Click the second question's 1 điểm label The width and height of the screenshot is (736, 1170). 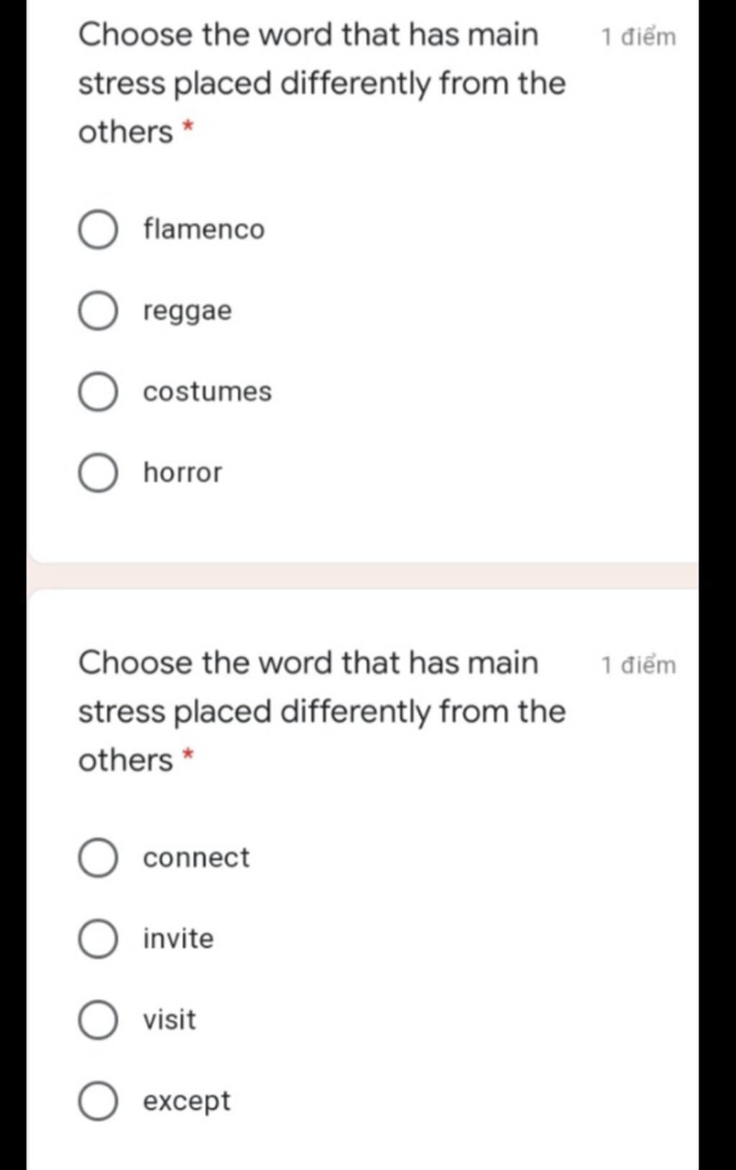(638, 665)
